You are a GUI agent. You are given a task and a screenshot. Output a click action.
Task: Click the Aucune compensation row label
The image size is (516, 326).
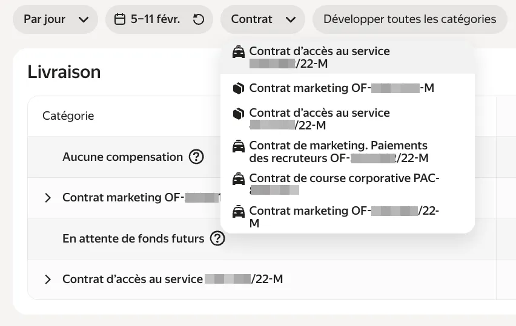[122, 157]
